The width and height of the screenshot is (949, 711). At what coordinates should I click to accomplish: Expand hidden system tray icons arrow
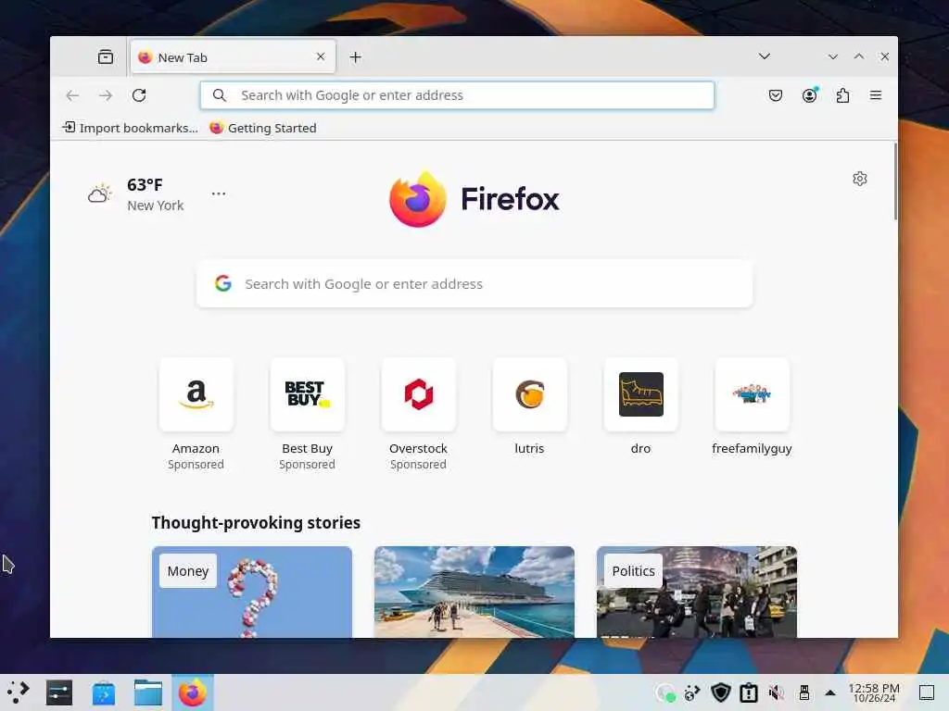(830, 692)
